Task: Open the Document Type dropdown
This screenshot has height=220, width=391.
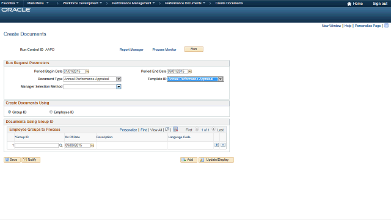Action: point(119,79)
